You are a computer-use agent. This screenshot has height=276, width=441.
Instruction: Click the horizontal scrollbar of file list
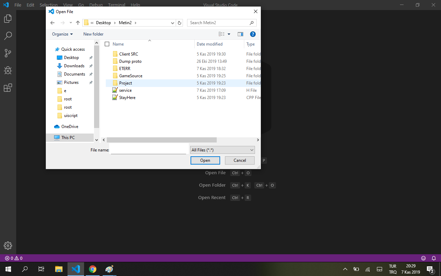pyautogui.click(x=162, y=140)
